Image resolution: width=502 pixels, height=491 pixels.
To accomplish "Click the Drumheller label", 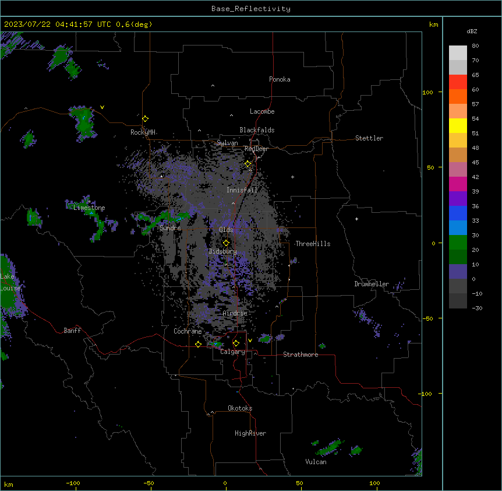I will (372, 284).
